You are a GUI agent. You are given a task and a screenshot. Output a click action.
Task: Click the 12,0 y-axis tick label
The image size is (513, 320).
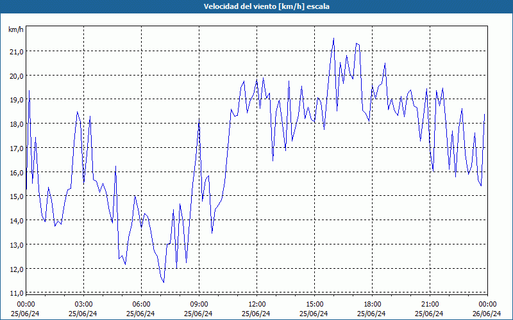pos(17,269)
